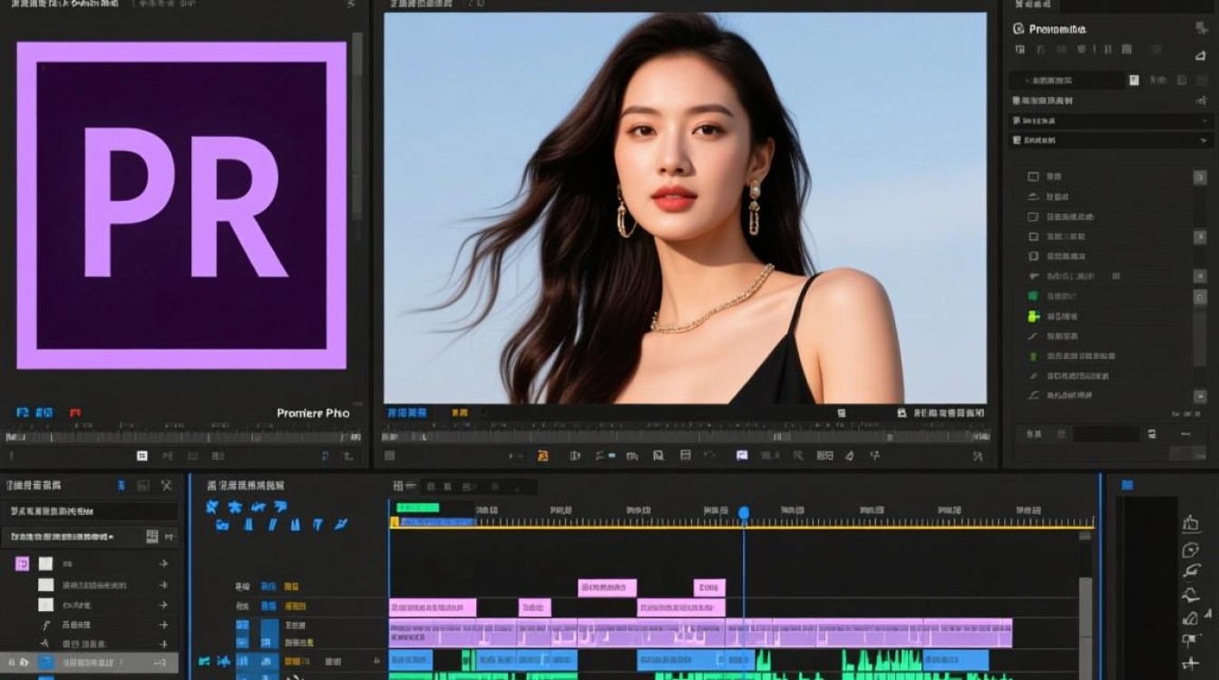Select the blue tab label in the bottom-right panel

(1127, 486)
